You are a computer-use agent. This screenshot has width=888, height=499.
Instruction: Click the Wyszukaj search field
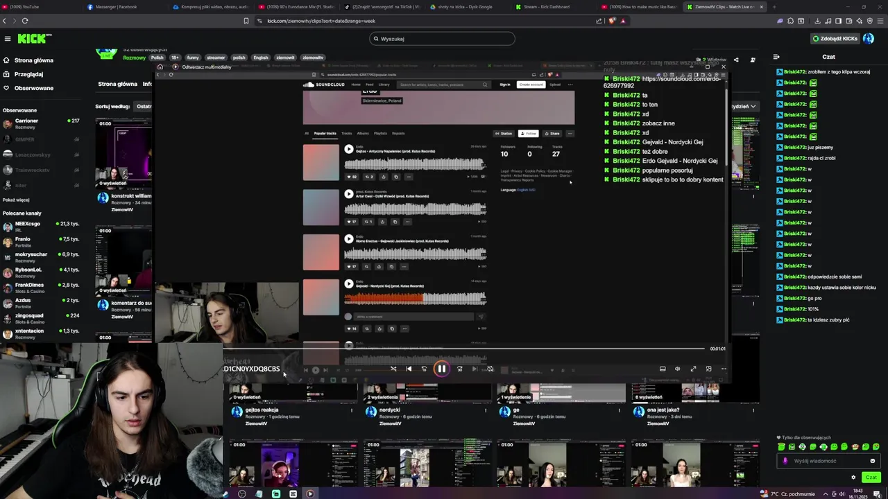click(443, 39)
